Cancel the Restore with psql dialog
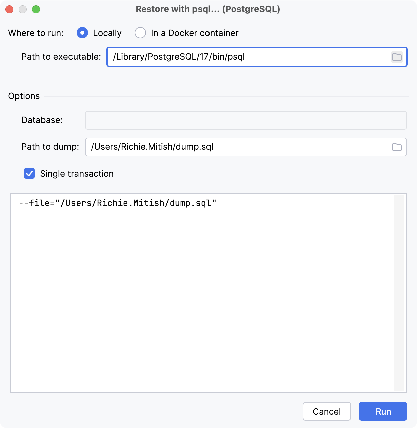The height and width of the screenshot is (428, 417). pyautogui.click(x=326, y=411)
